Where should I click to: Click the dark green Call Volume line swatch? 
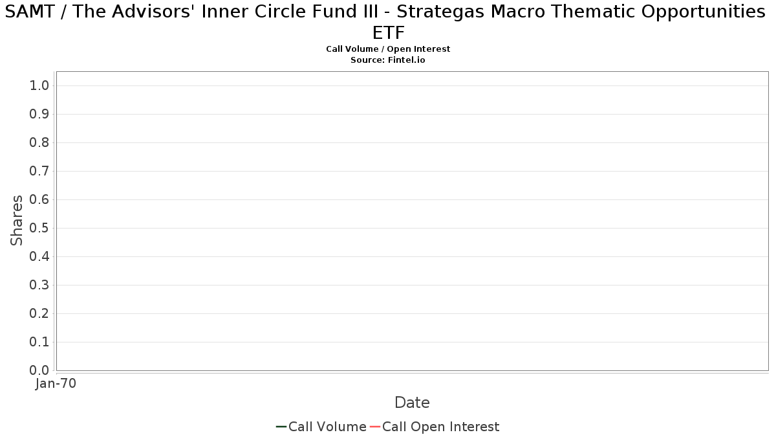tap(281, 427)
